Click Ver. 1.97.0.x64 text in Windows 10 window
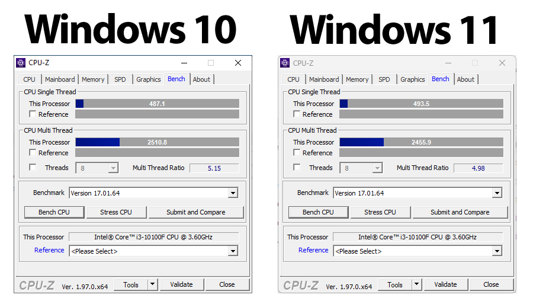The image size is (533, 301). coord(85,287)
